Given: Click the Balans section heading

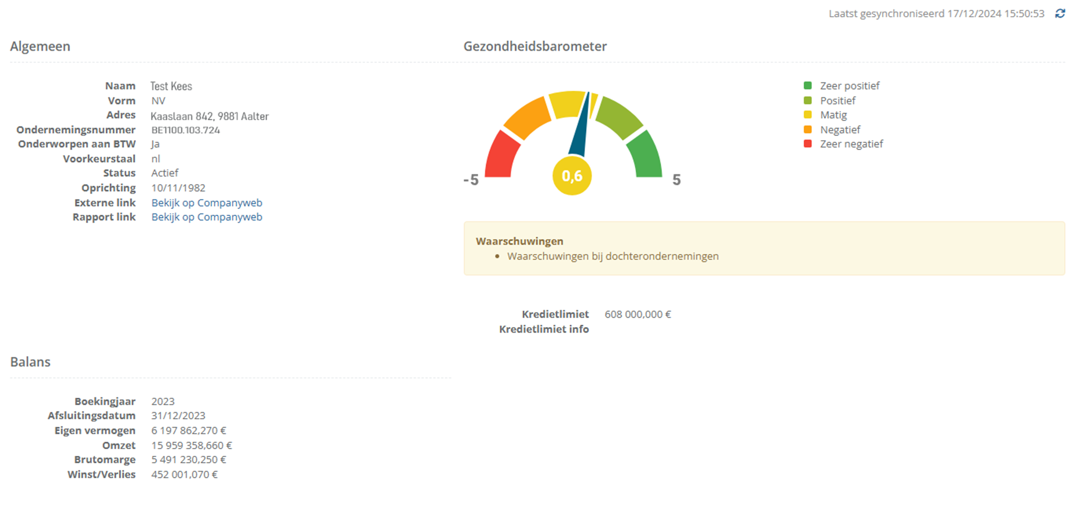Looking at the screenshot, I should pos(30,362).
